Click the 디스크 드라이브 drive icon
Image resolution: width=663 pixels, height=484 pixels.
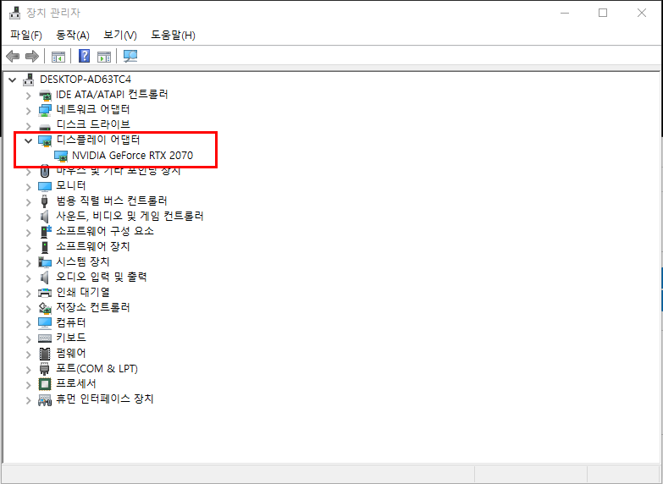pos(45,125)
